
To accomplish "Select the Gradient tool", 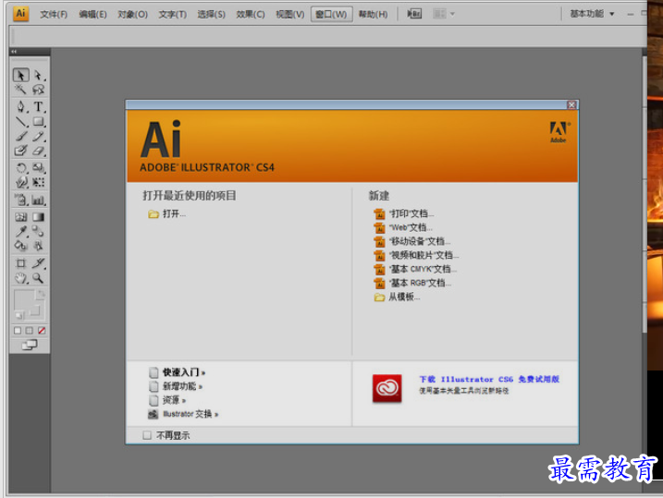I will [x=39, y=217].
